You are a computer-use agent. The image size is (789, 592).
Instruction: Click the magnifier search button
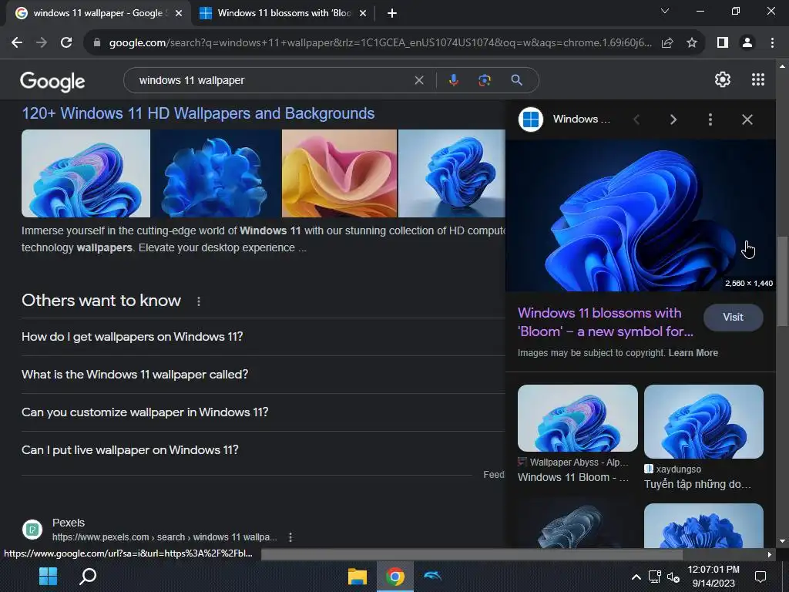(x=516, y=80)
